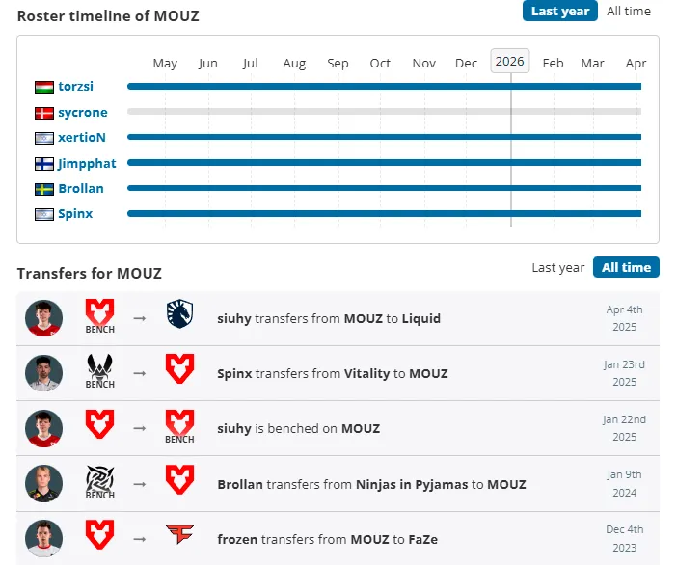
Task: Click siuhy's photo in the Liquid transfer row
Action: click(x=43, y=318)
